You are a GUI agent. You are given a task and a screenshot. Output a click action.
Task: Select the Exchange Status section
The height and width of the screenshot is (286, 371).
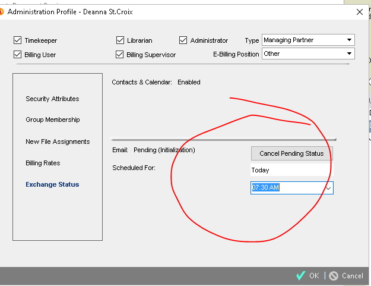[52, 184]
